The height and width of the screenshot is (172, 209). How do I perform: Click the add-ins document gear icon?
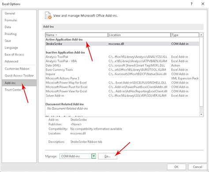[49, 15]
